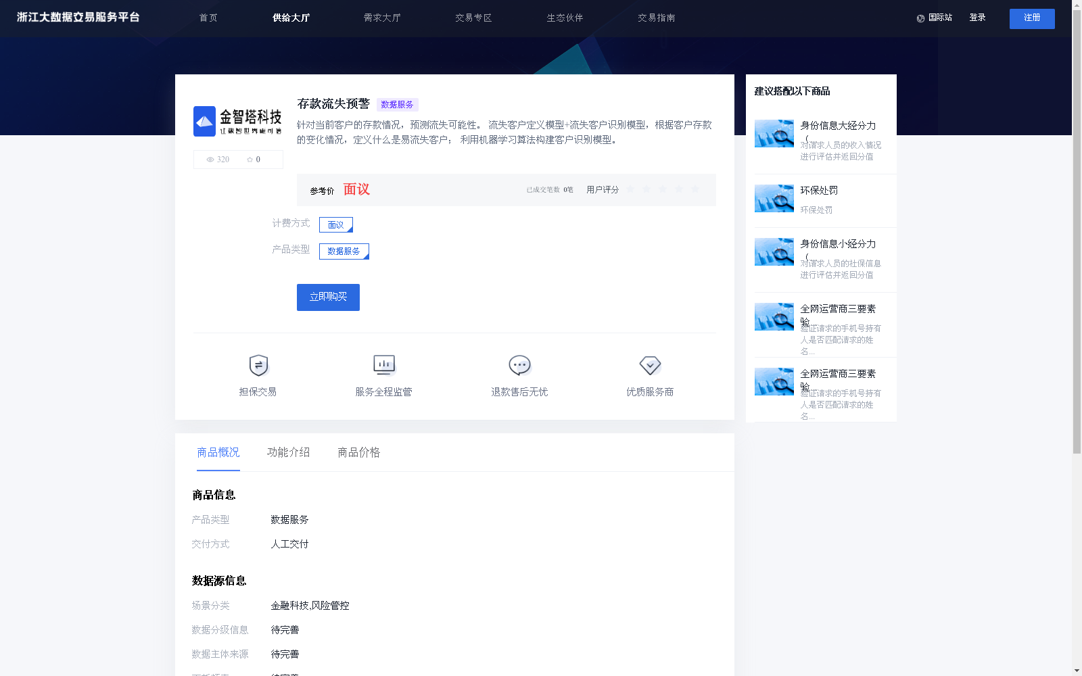Click the fourth user rating star

pyautogui.click(x=679, y=189)
